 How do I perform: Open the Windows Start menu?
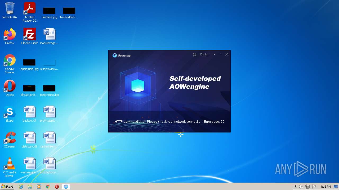pyautogui.click(x=7, y=186)
